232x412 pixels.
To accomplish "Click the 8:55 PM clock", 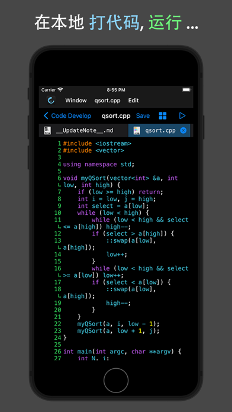I will (x=116, y=90).
